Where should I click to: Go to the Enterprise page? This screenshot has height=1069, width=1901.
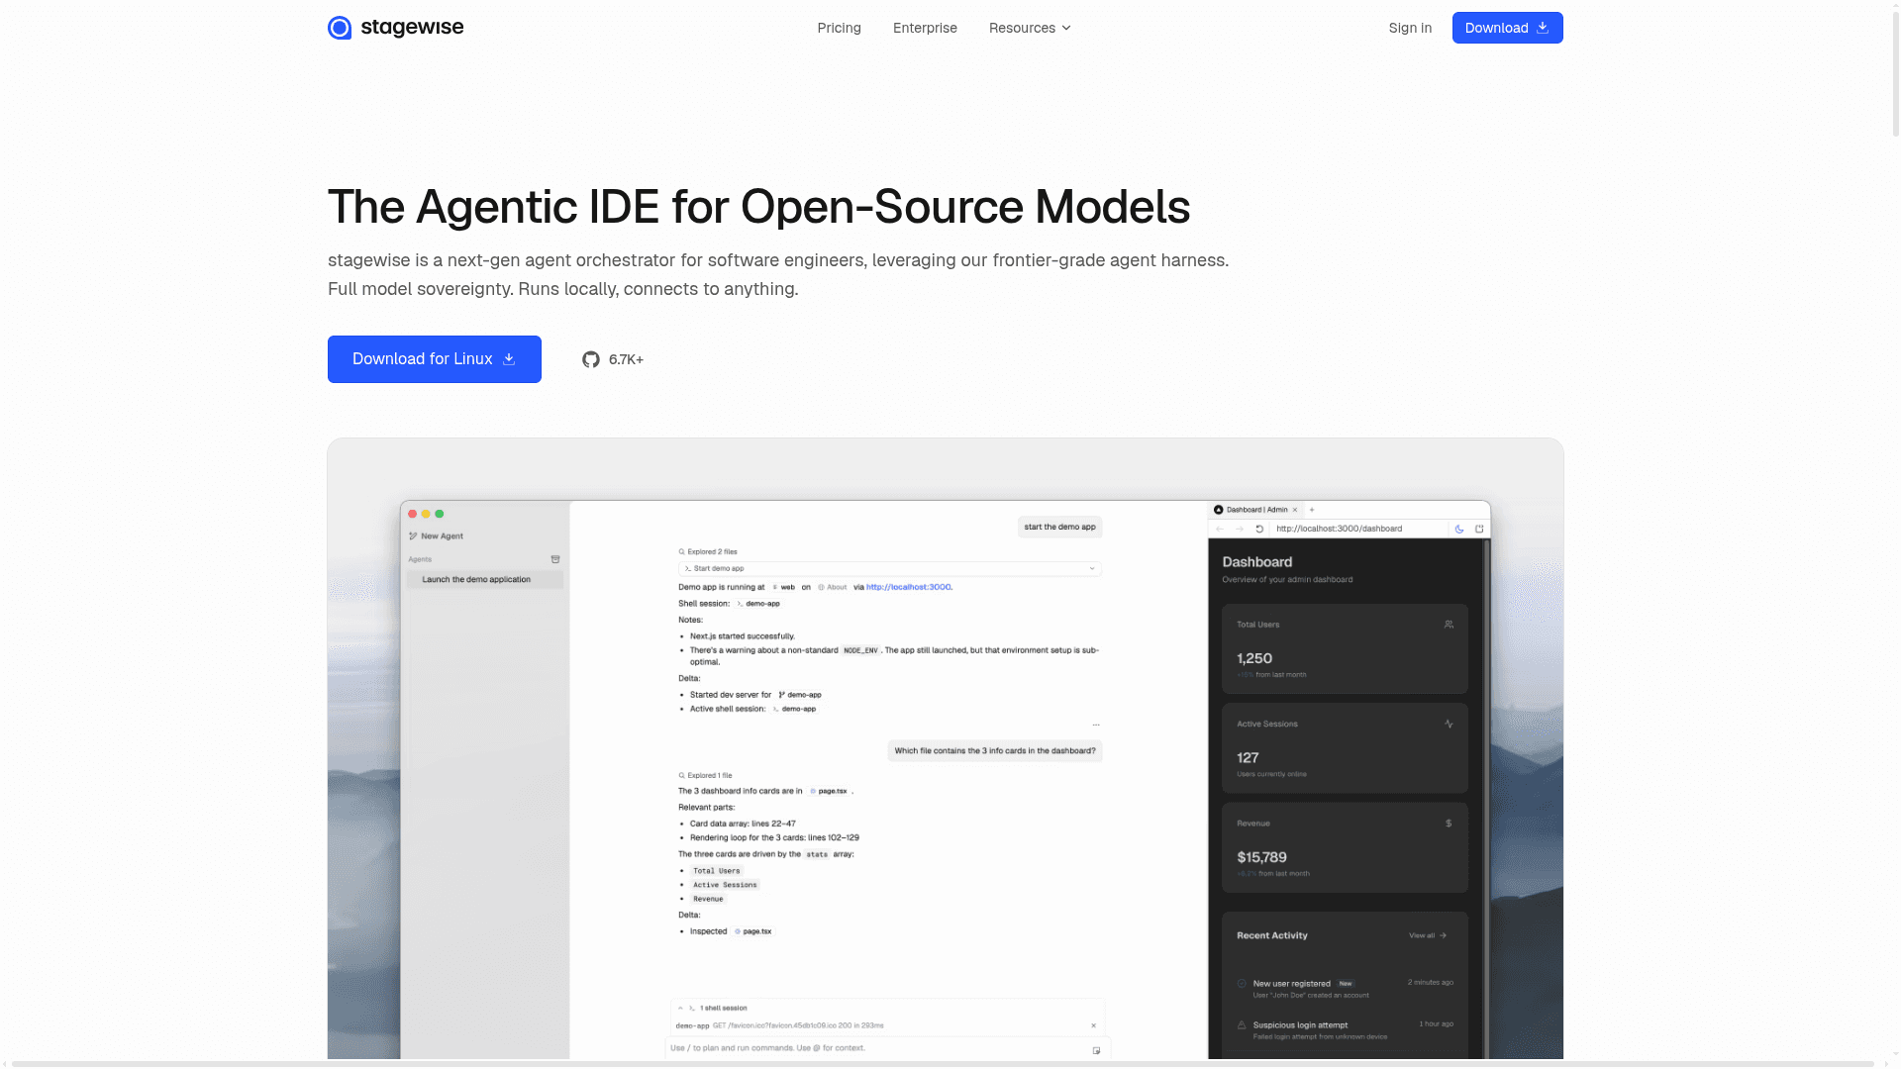pyautogui.click(x=925, y=28)
